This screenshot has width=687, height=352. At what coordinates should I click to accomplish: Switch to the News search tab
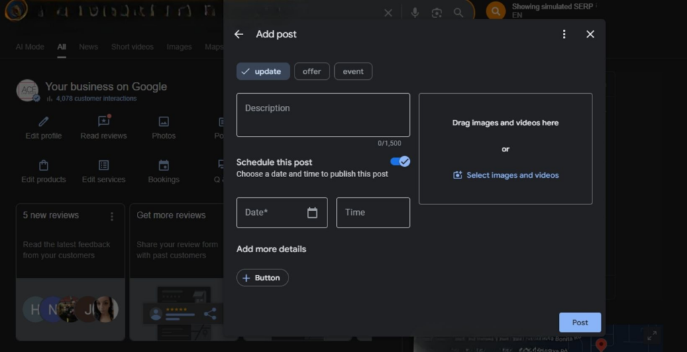(89, 47)
